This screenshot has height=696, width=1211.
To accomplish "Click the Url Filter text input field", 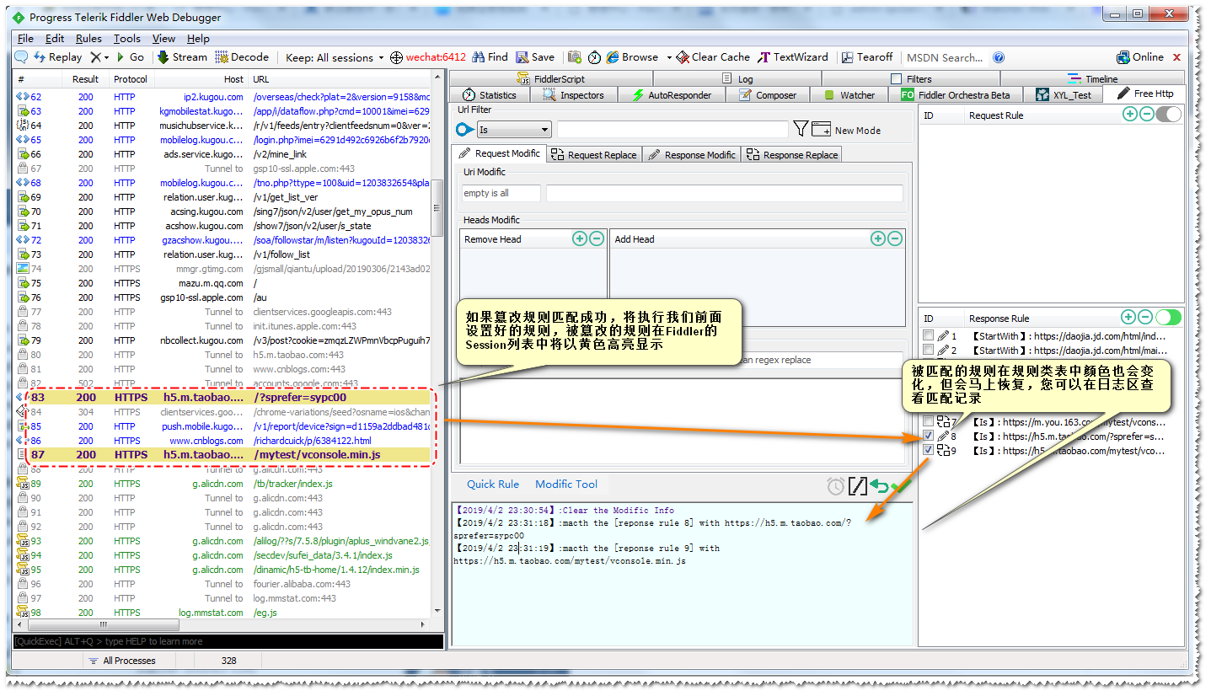I will pyautogui.click(x=672, y=129).
